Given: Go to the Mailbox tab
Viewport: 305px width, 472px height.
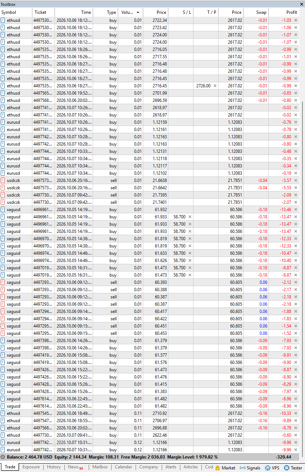Looking at the screenshot, I should click(100, 467).
